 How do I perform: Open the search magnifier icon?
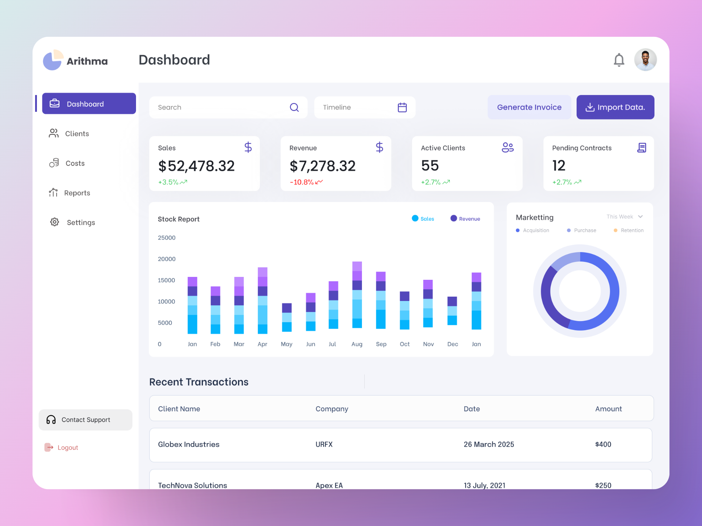tap(294, 107)
